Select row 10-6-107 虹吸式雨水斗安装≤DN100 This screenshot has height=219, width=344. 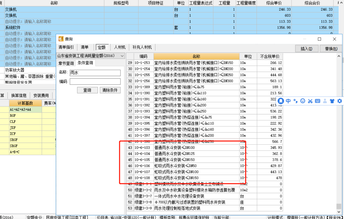(205, 172)
